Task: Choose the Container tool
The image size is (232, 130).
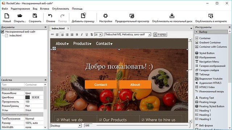Action: coord(205,38)
